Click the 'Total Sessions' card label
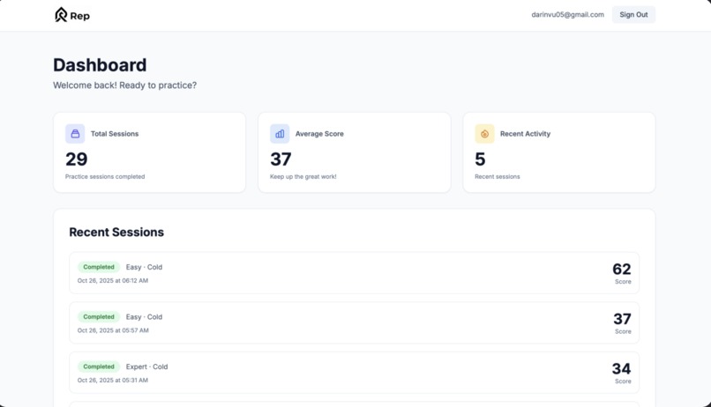The image size is (711, 407). coord(115,134)
